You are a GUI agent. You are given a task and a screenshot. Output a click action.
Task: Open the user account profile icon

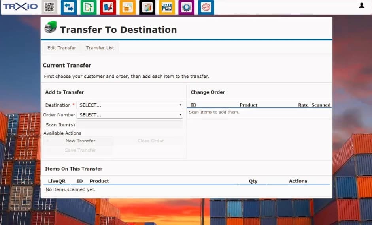361,6
